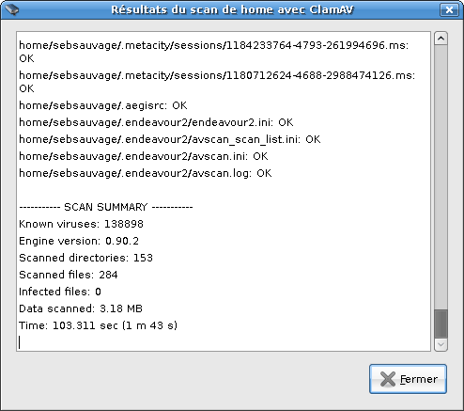Click the Fermer button
Screen dimensions: 464x411
click(x=408, y=379)
